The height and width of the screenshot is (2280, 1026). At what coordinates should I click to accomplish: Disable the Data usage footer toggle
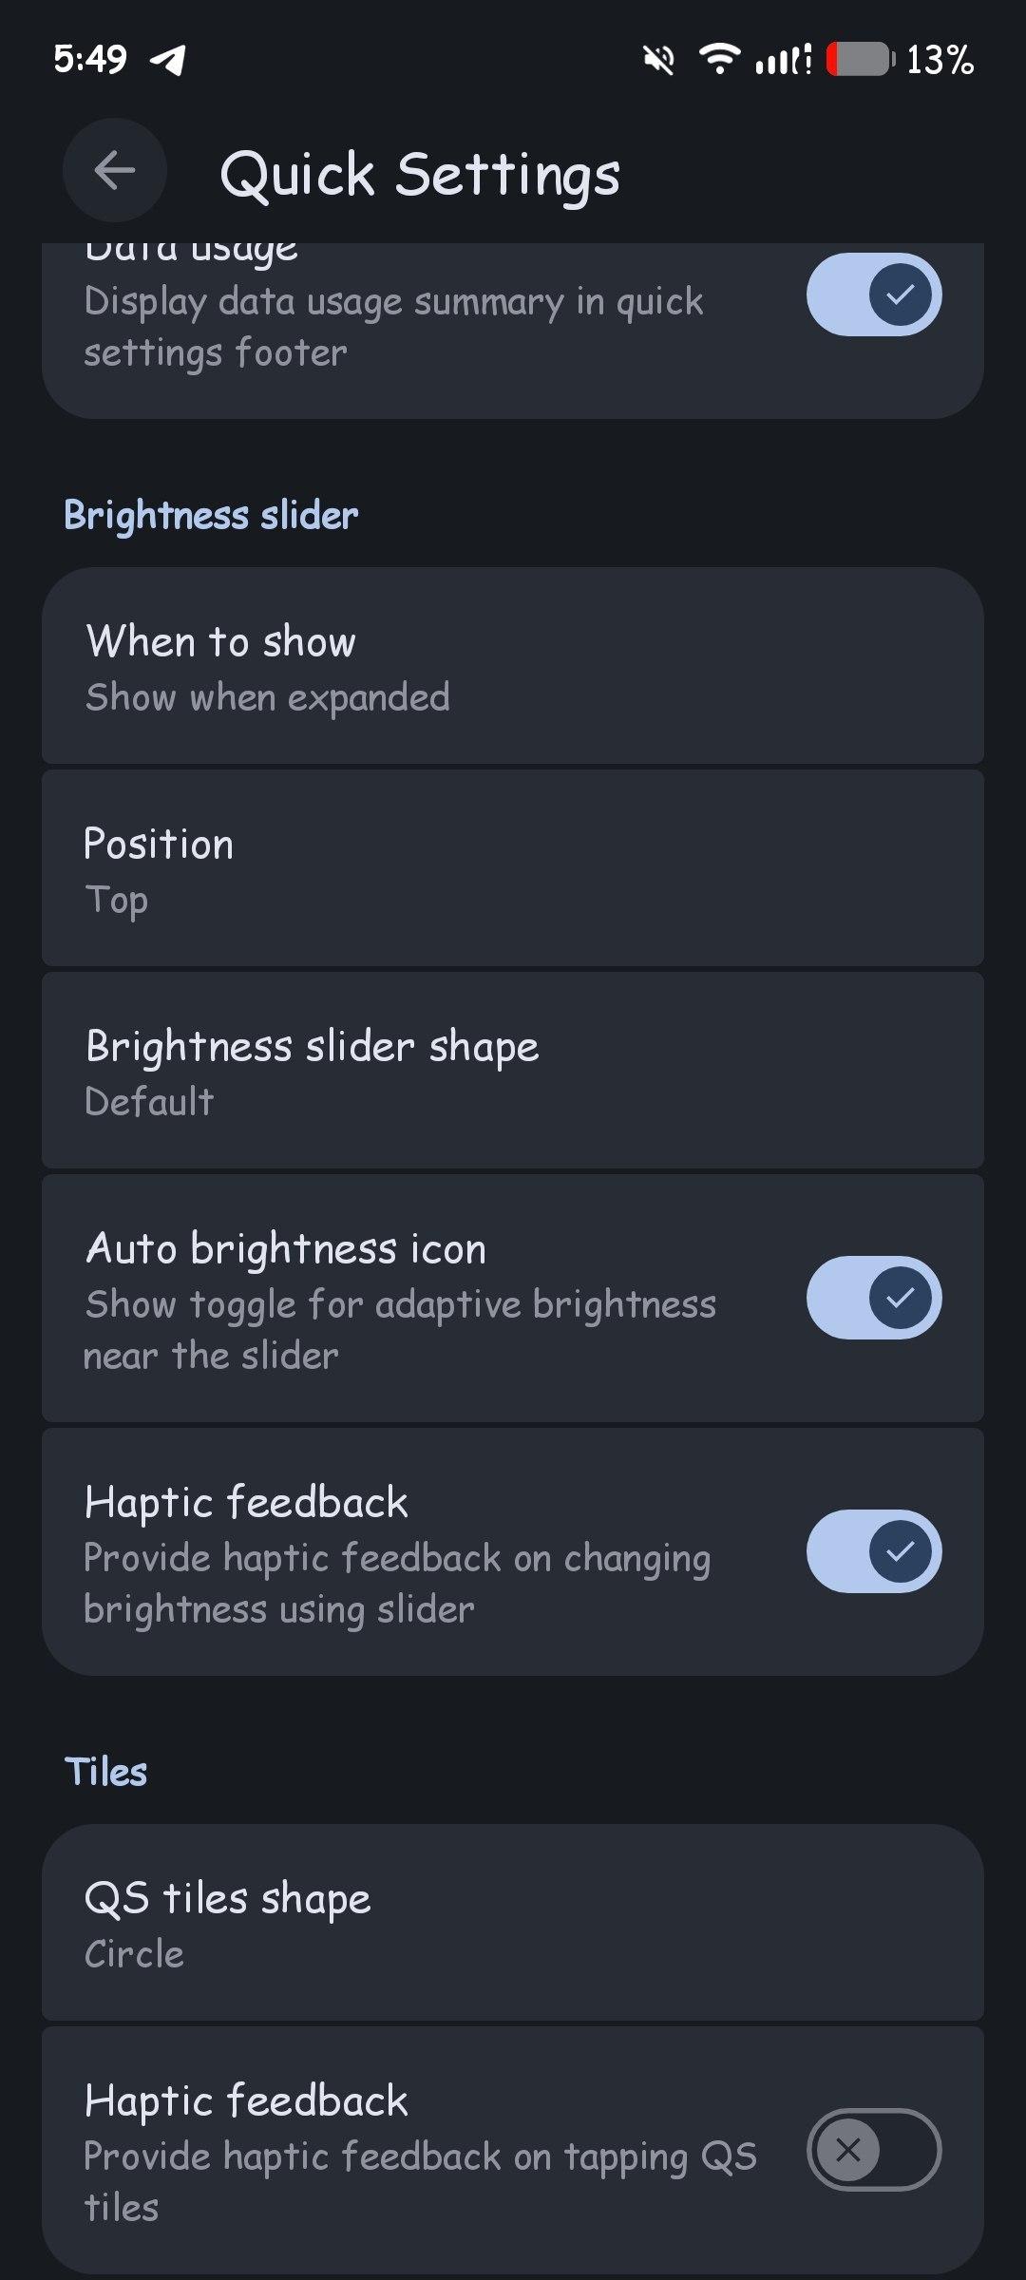pos(873,294)
